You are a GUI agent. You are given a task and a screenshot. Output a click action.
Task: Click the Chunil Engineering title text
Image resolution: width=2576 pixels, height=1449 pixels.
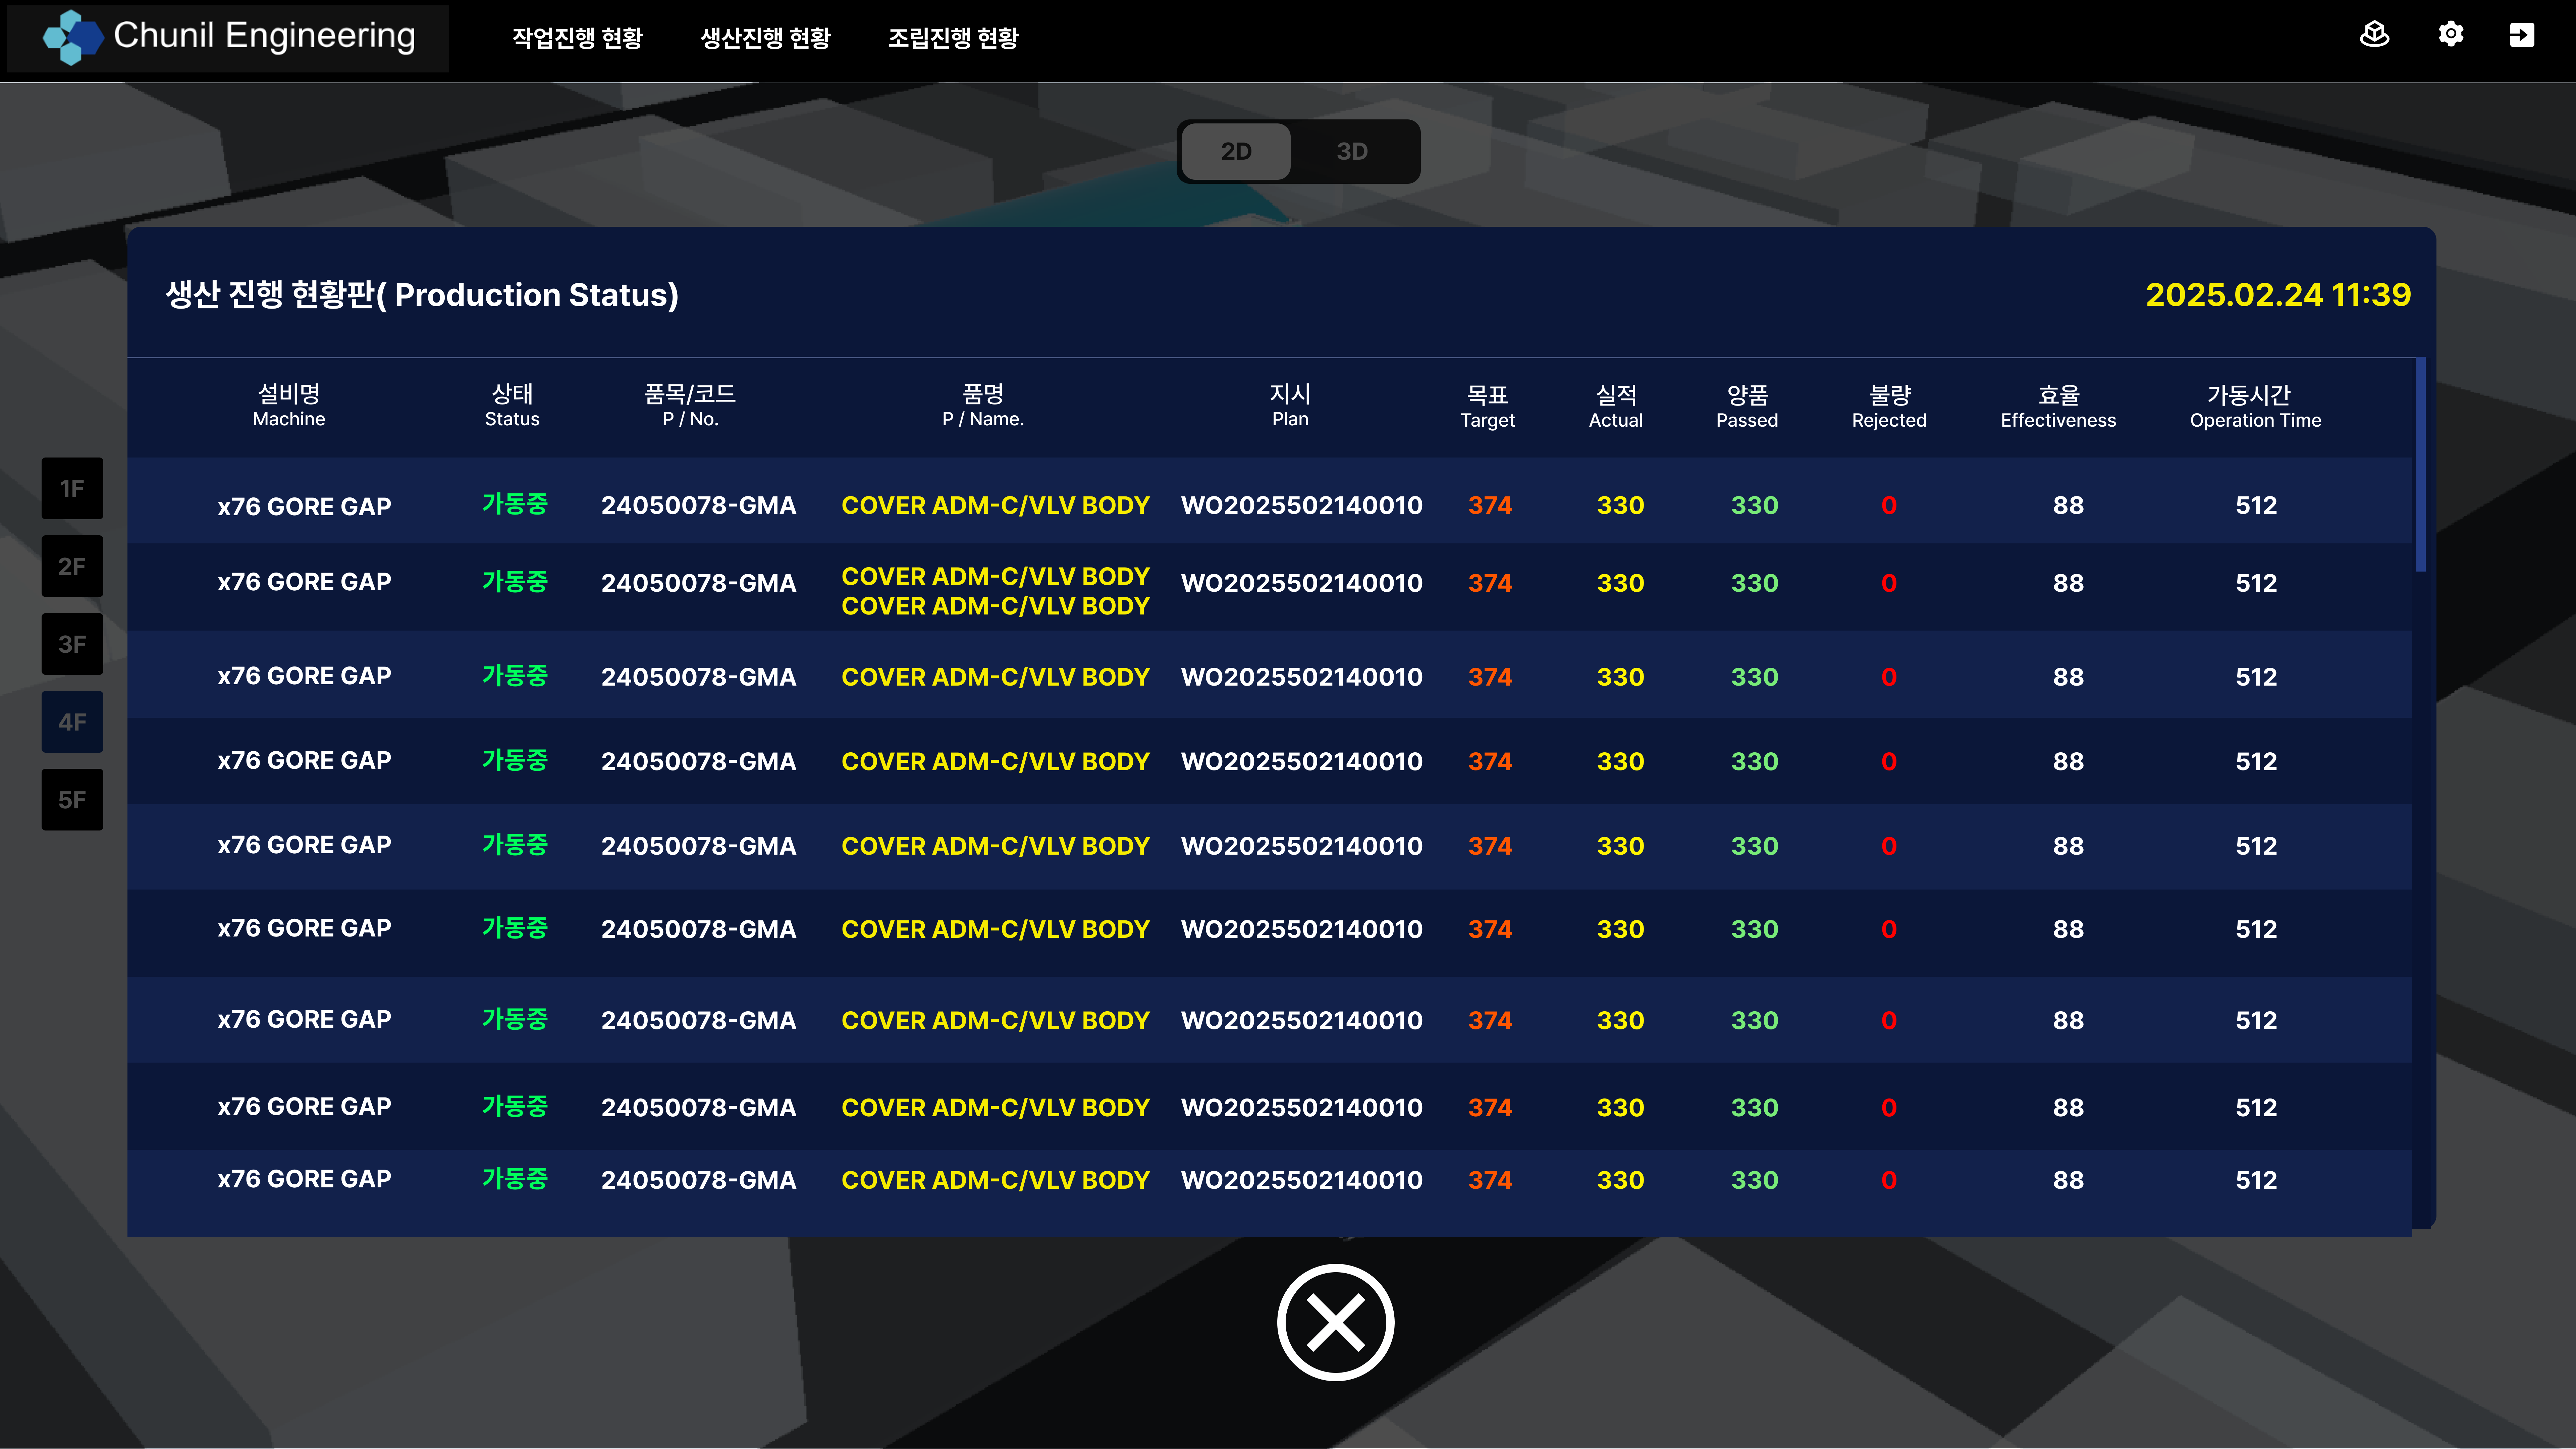click(264, 36)
